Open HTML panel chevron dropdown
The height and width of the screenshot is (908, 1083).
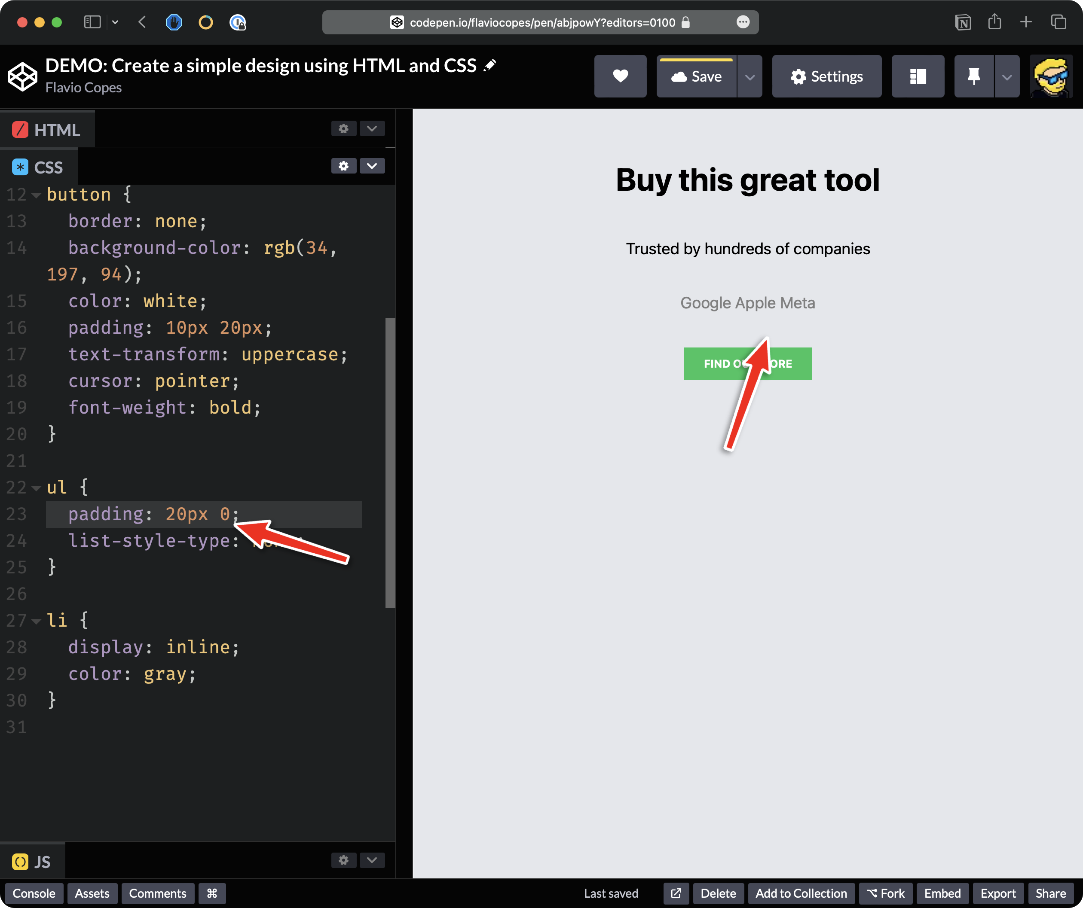[372, 128]
